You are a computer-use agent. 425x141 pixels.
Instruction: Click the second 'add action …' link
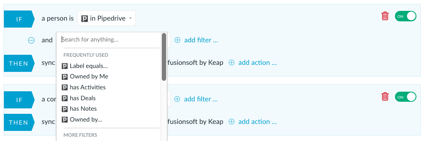pos(257,122)
